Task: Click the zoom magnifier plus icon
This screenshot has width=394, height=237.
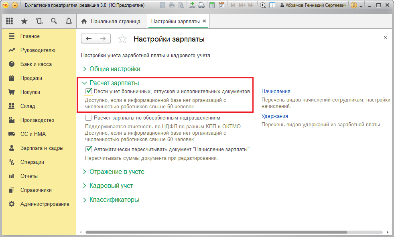Action: tap(263, 5)
